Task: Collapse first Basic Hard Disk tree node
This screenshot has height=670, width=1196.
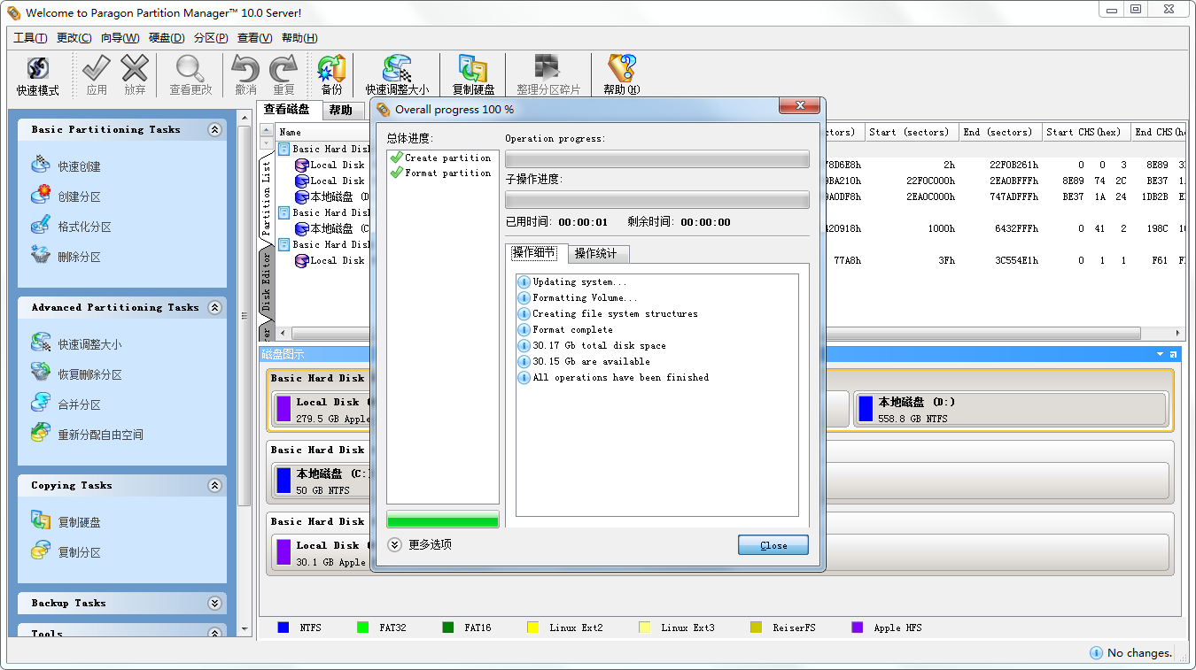Action: click(284, 149)
